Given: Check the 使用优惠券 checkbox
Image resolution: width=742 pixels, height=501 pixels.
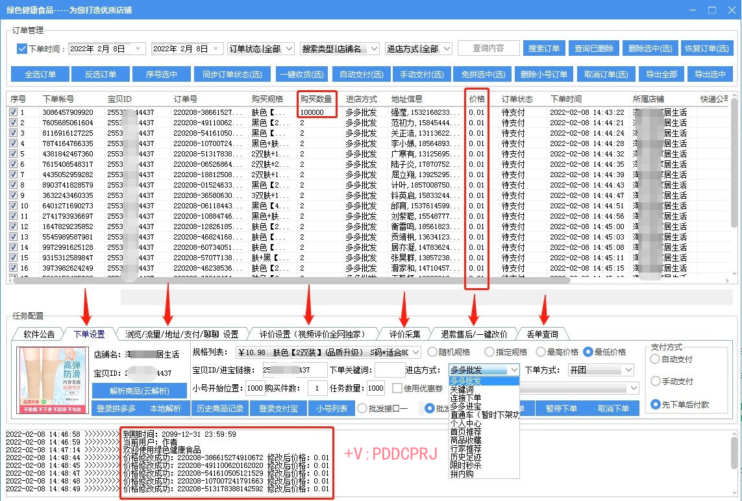Looking at the screenshot, I should pyautogui.click(x=397, y=388).
